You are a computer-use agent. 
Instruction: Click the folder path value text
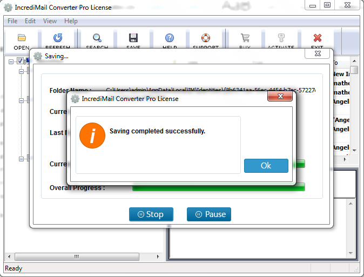point(211,90)
